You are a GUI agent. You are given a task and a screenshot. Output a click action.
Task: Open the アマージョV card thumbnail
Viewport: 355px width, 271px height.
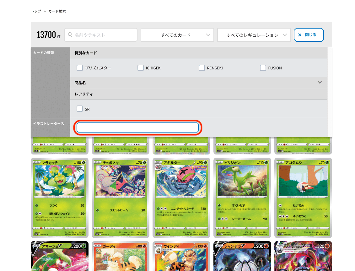[60, 256]
